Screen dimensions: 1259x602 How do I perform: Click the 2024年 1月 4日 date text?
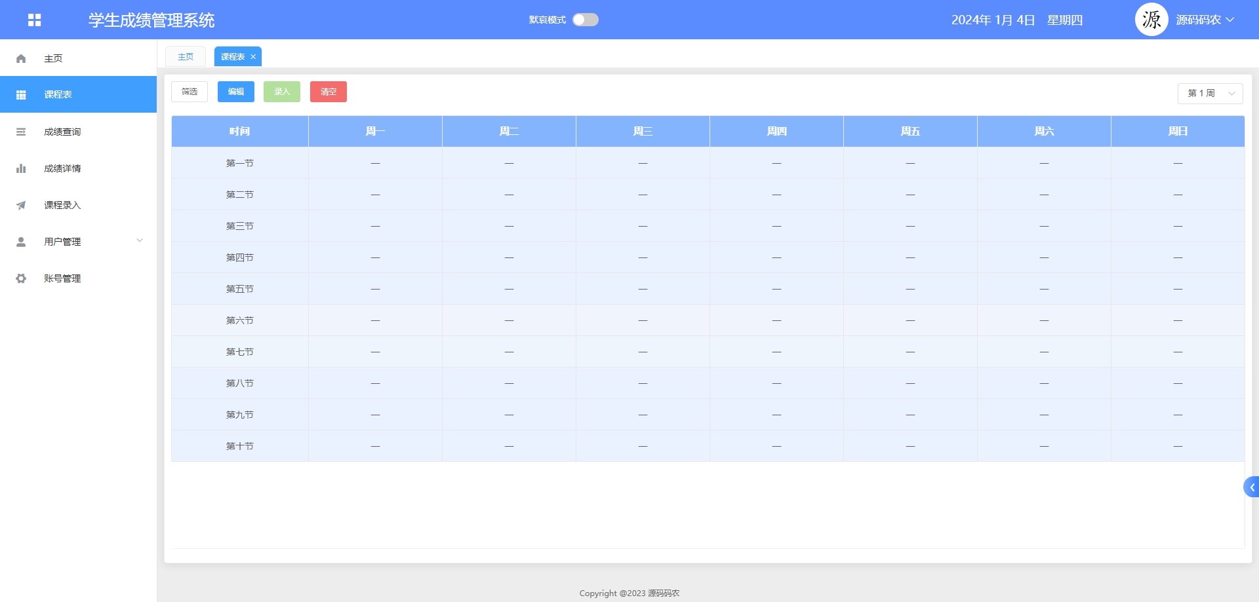[993, 20]
